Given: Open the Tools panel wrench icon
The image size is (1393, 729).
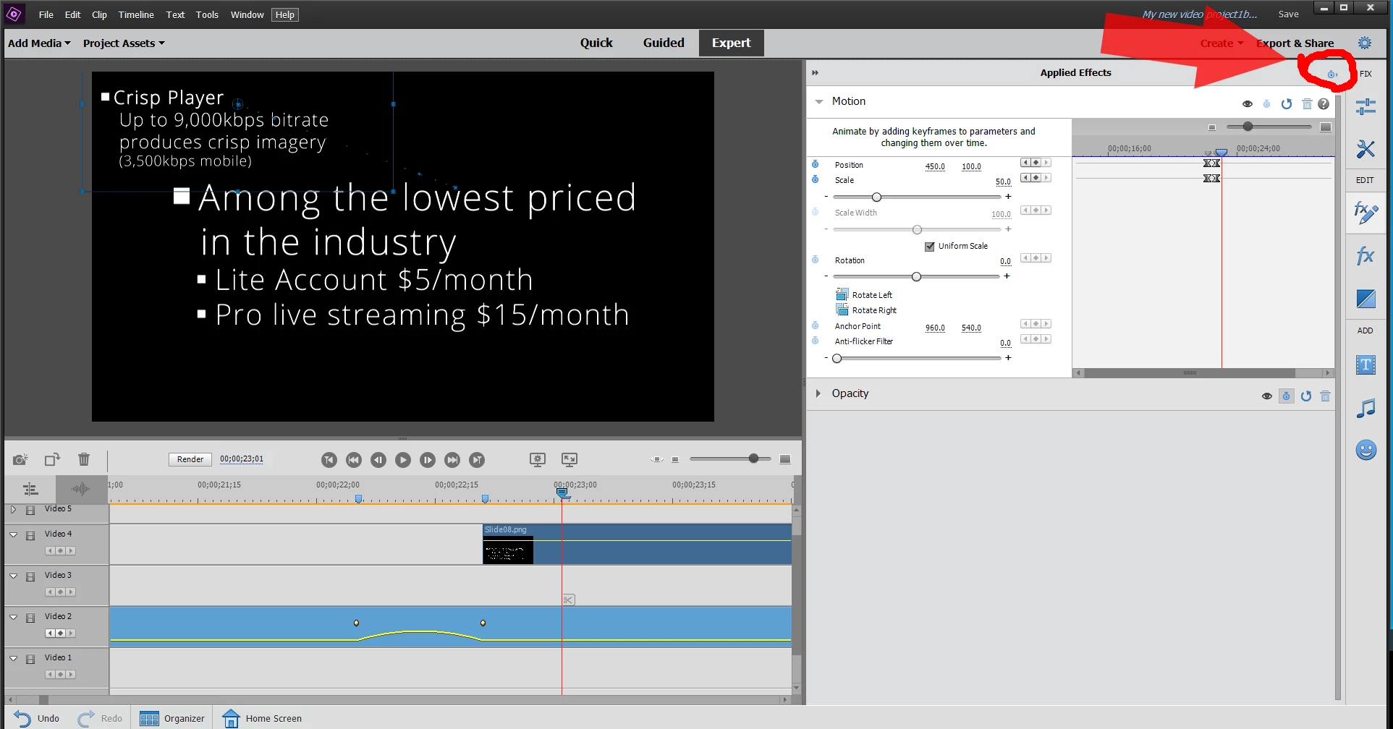Looking at the screenshot, I should (1366, 149).
